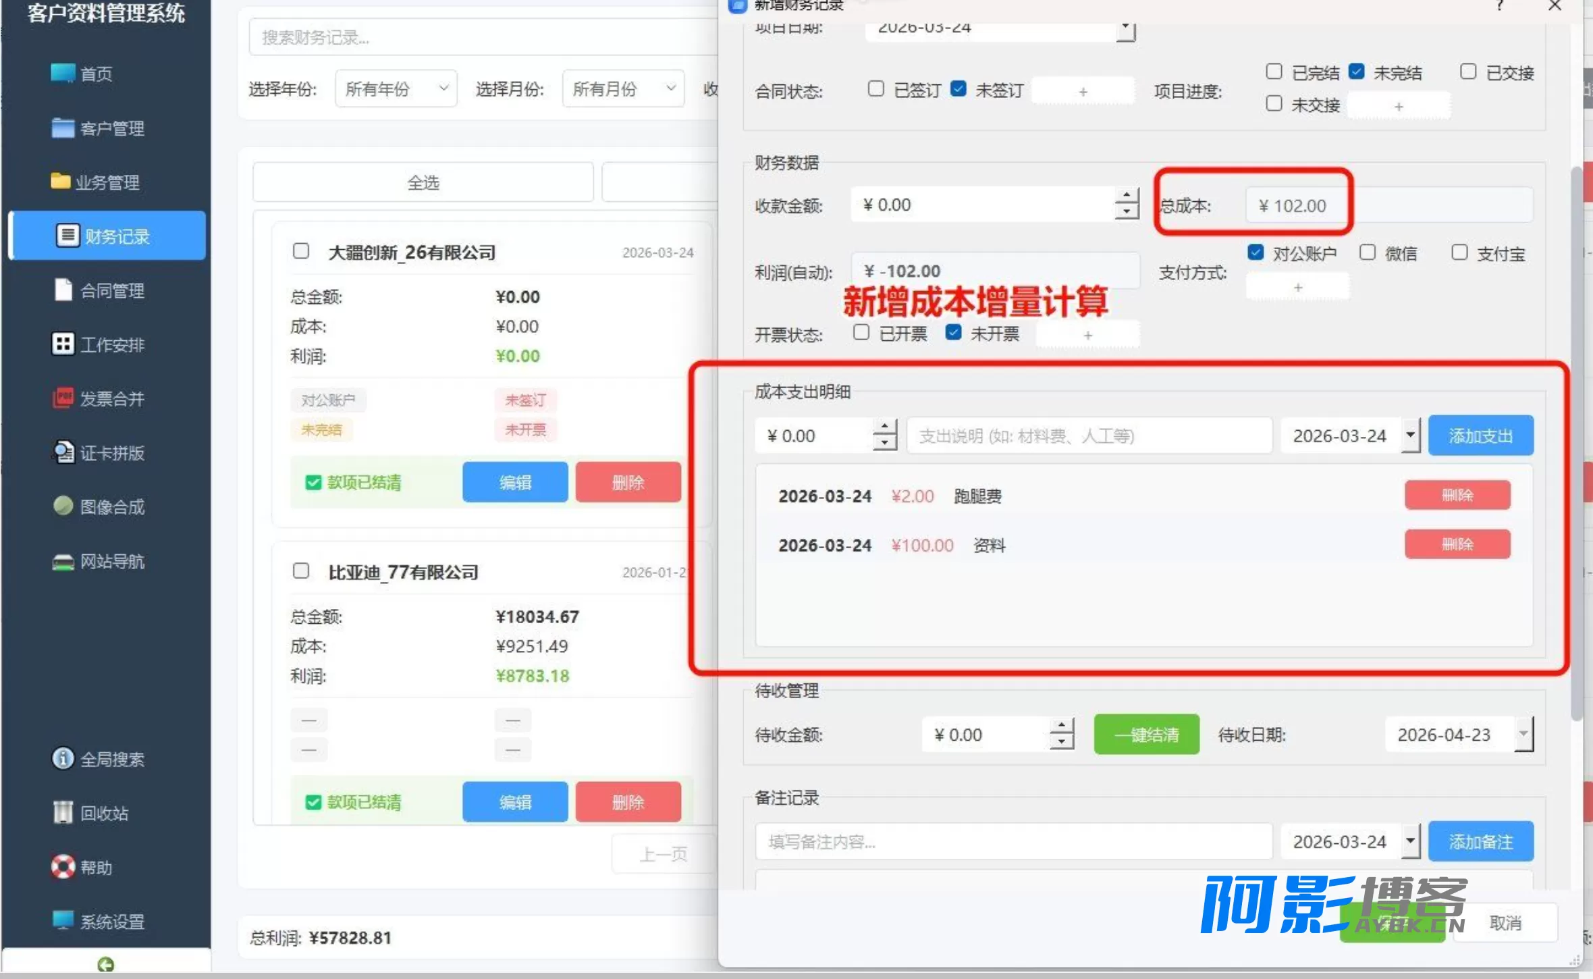
Task: Click the 添加支出 button
Action: coord(1481,435)
